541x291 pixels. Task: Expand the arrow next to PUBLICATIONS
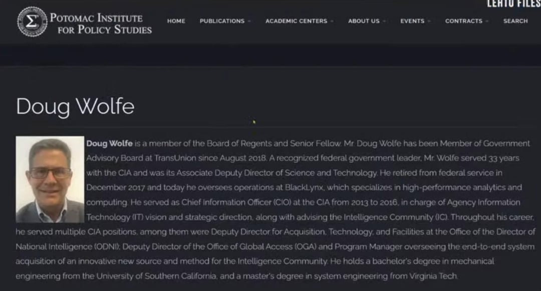[249, 21]
